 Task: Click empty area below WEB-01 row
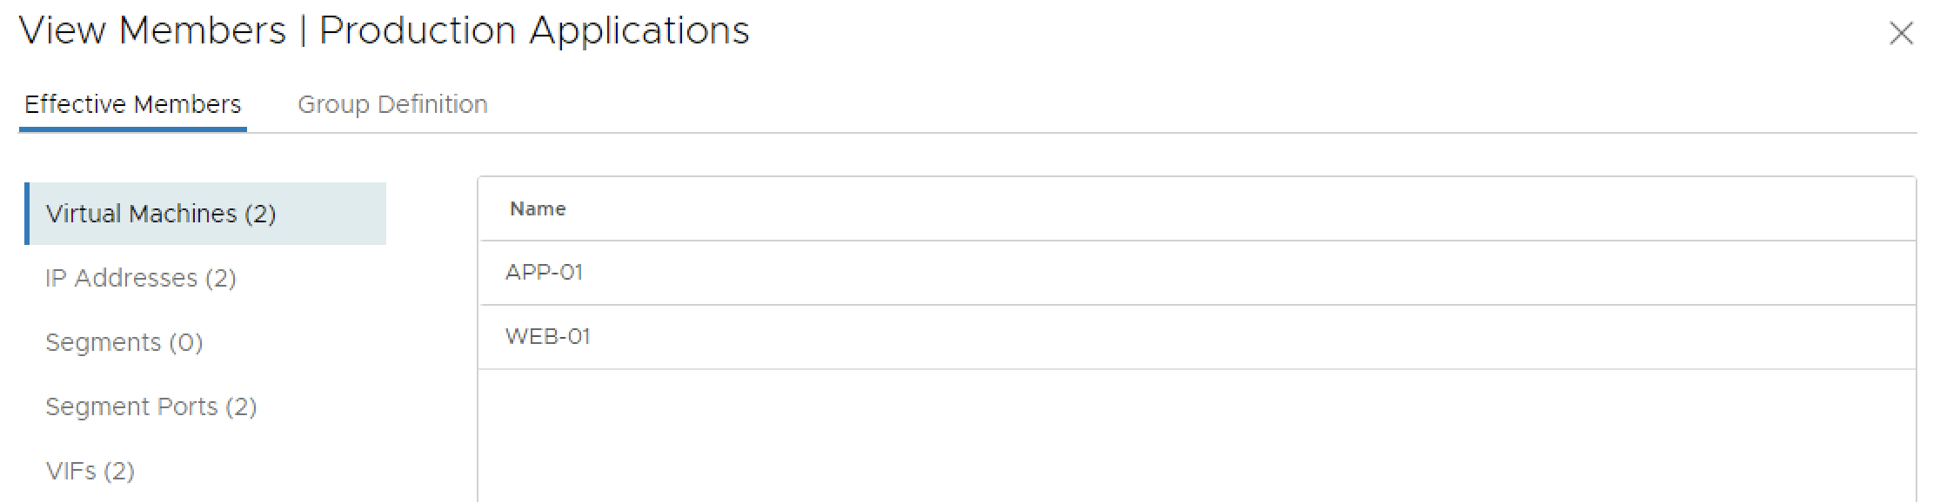click(1196, 434)
